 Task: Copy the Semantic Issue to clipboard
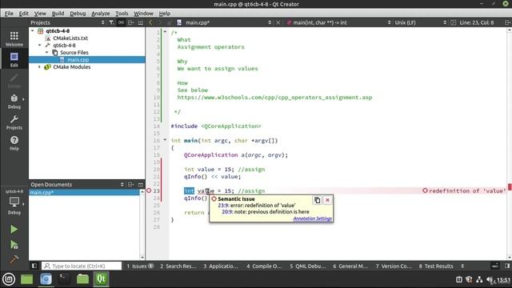coord(317,200)
